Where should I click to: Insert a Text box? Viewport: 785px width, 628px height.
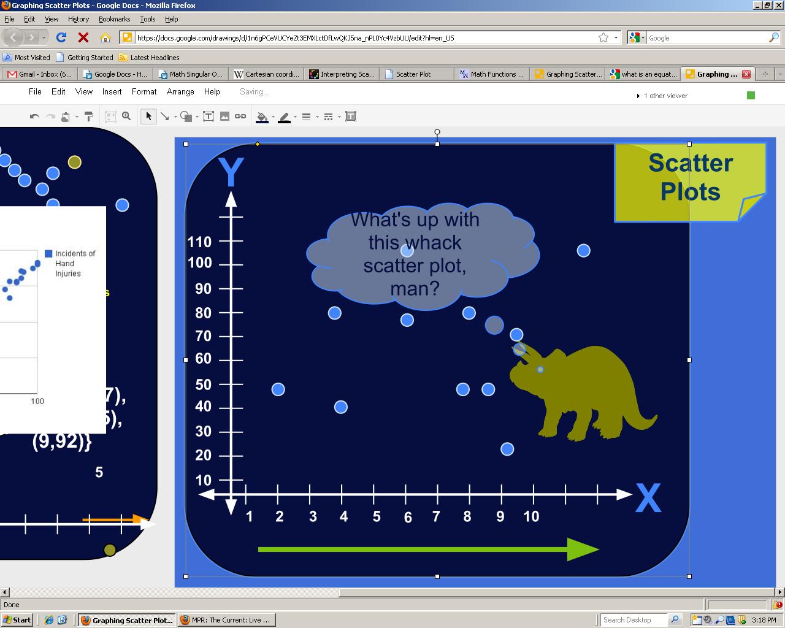pos(209,116)
